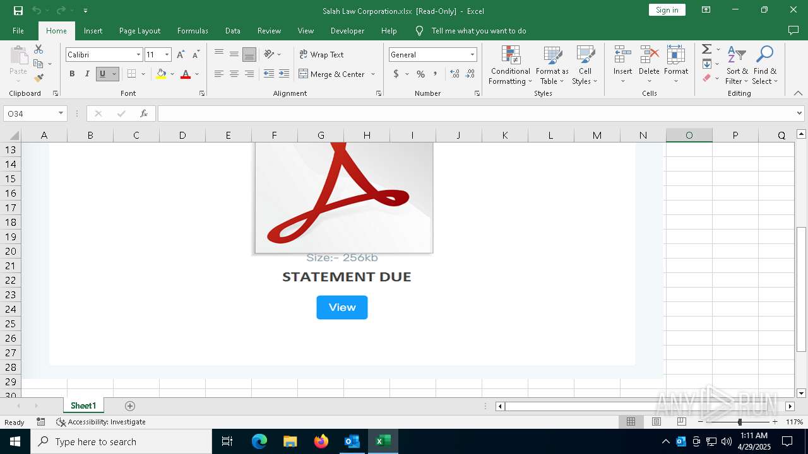Open the font size 11 dropdown
Image resolution: width=808 pixels, height=454 pixels.
coord(167,55)
